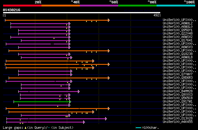The height and width of the screenshot is (130, 198).
Task: Click the yellow gap icon in Large gaps legend
Action: click(25, 128)
